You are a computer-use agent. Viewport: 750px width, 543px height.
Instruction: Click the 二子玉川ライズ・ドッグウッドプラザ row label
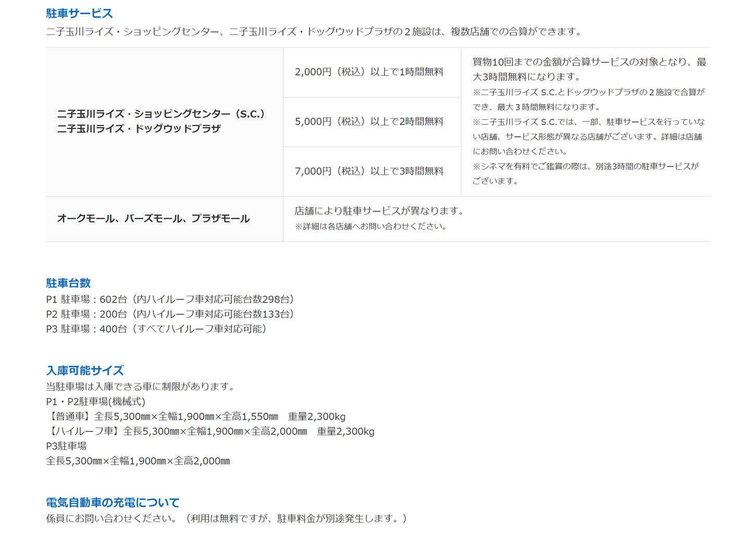tap(139, 129)
